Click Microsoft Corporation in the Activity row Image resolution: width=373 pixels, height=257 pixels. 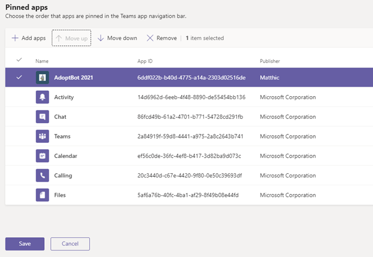click(x=288, y=97)
